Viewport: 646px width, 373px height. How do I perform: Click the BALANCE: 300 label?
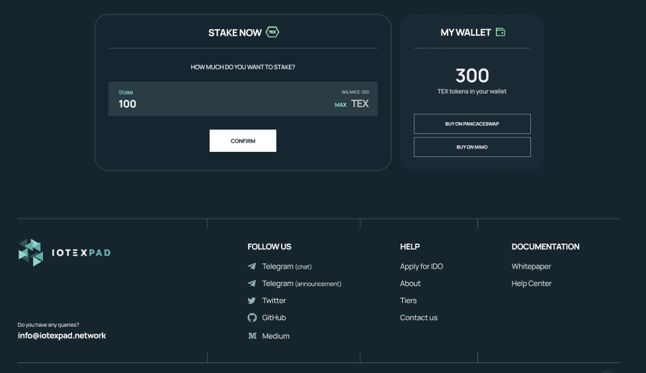(355, 92)
